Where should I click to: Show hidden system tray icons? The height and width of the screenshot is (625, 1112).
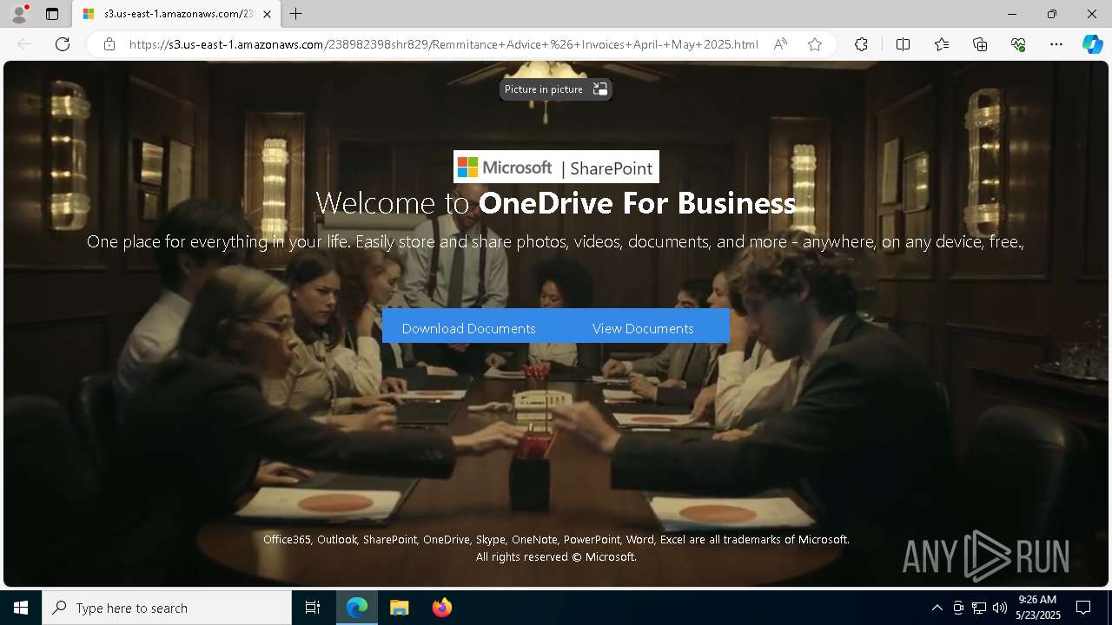(x=937, y=608)
